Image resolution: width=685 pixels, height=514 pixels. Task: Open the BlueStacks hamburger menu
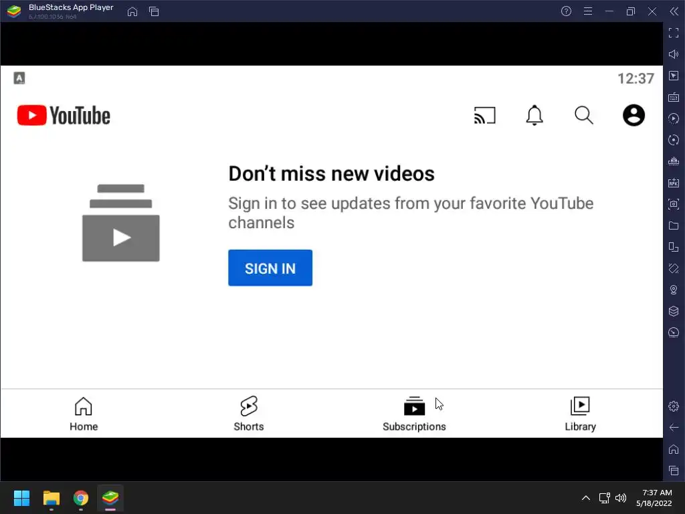[x=588, y=11]
